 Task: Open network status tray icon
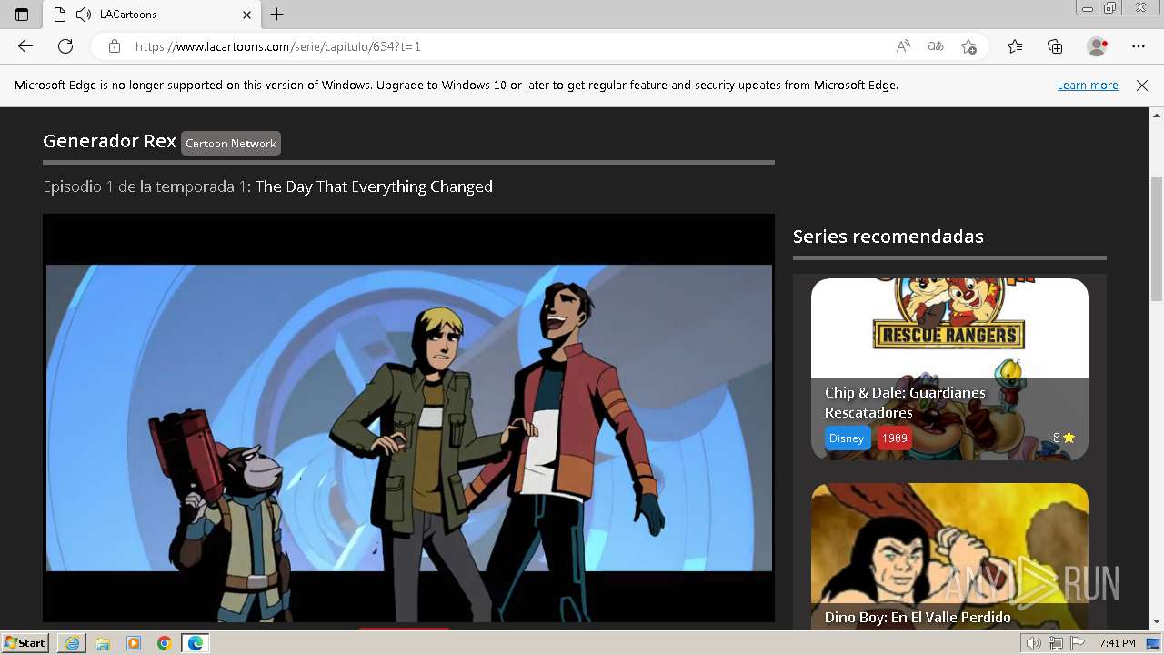[1056, 643]
